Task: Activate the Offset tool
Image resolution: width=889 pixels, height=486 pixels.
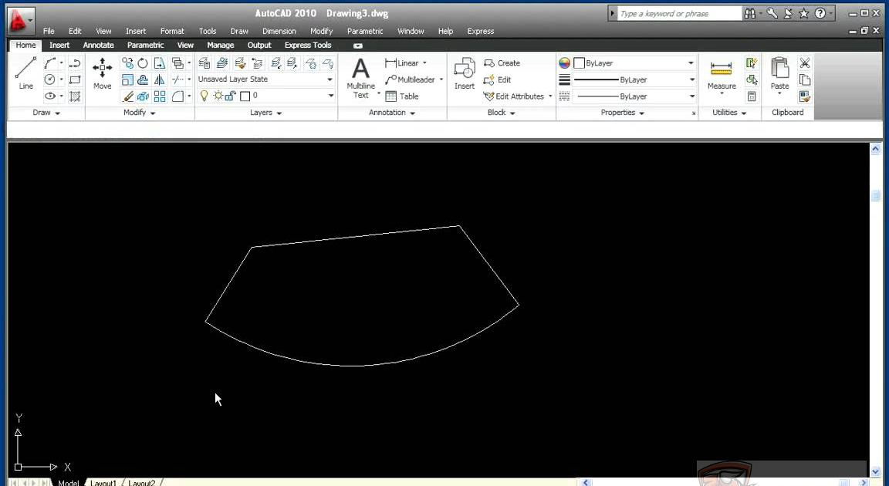Action: click(143, 80)
